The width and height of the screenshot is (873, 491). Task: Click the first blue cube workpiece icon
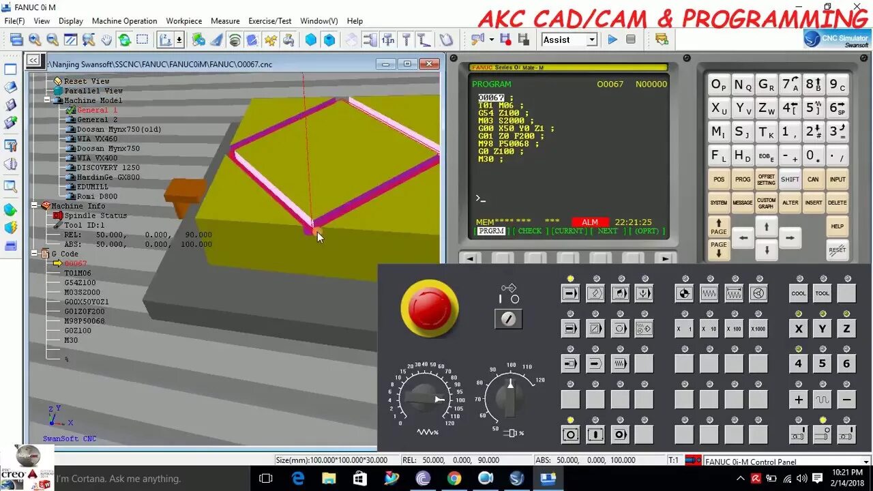tap(311, 40)
